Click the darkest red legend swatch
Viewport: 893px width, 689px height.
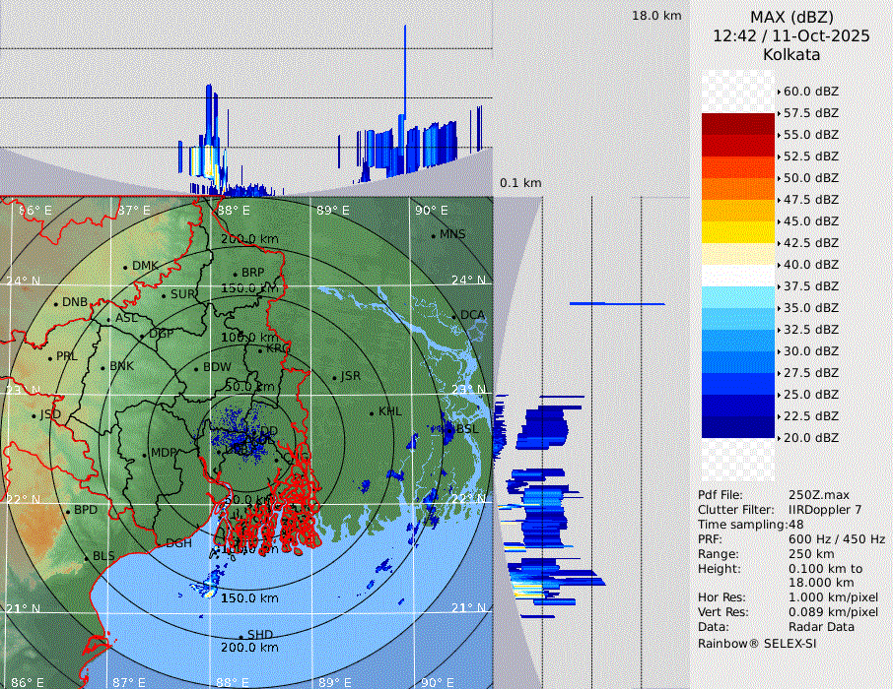pyautogui.click(x=737, y=124)
